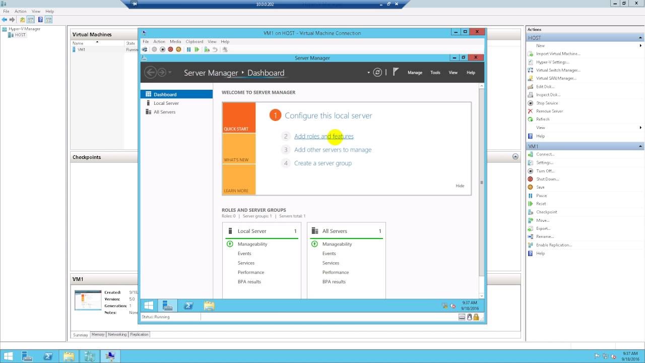Click Checkpoint icon in VM toolbar
Screen dimensions: 645x363
point(207,49)
